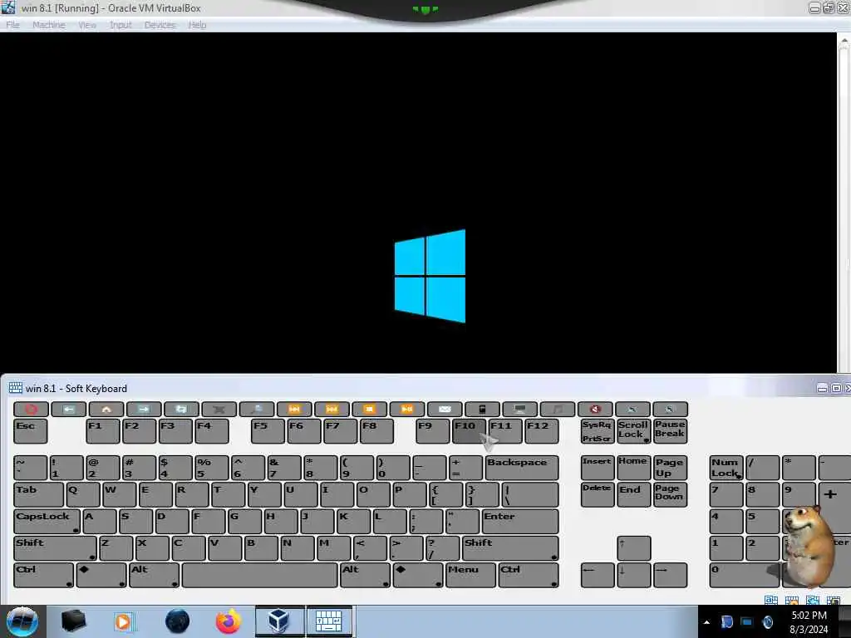Toggle the right Alt sticky key
Viewport: 851px width, 638px height.
click(365, 575)
